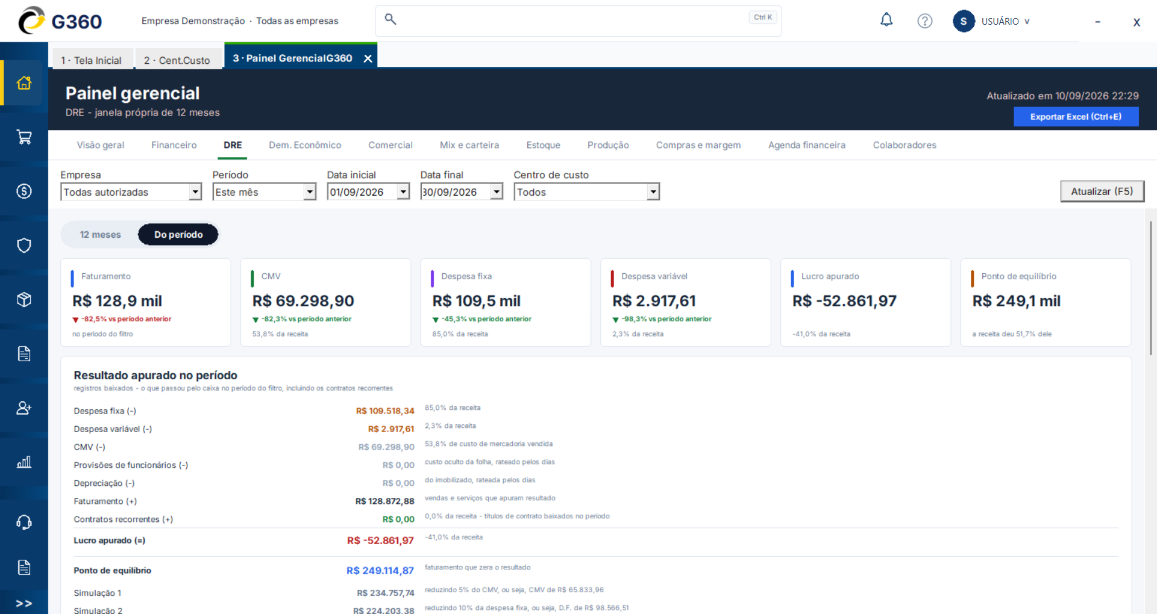1157x614 pixels.
Task: Switch view to 12 meses
Action: 100,235
